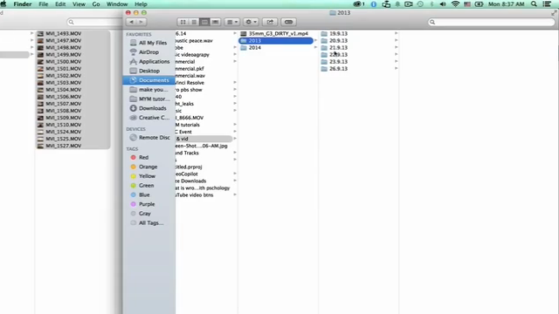The height and width of the screenshot is (314, 559).
Task: Select Documents in the sidebar
Action: (149, 80)
